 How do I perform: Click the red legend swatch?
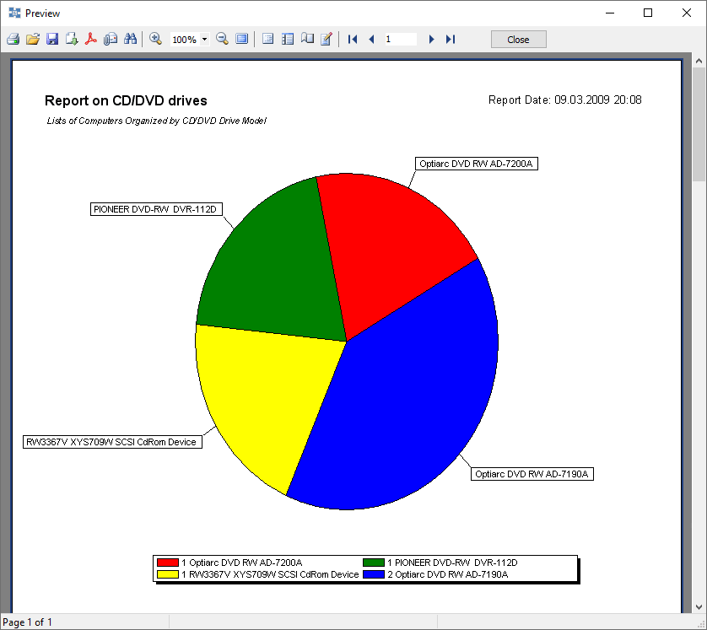pos(168,563)
